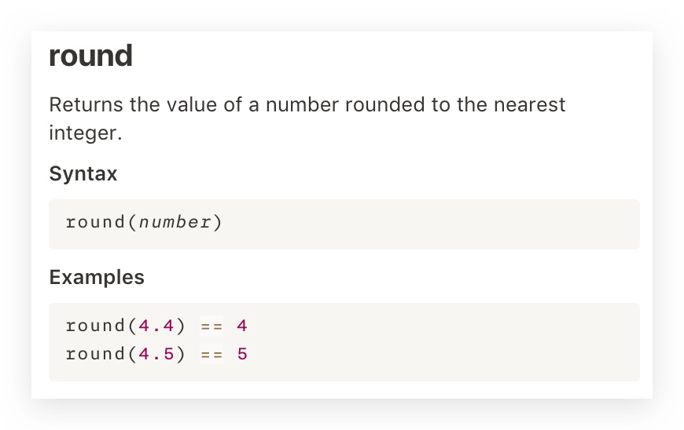The image size is (684, 430).
Task: Click the 'round' heading title
Action: (x=90, y=56)
